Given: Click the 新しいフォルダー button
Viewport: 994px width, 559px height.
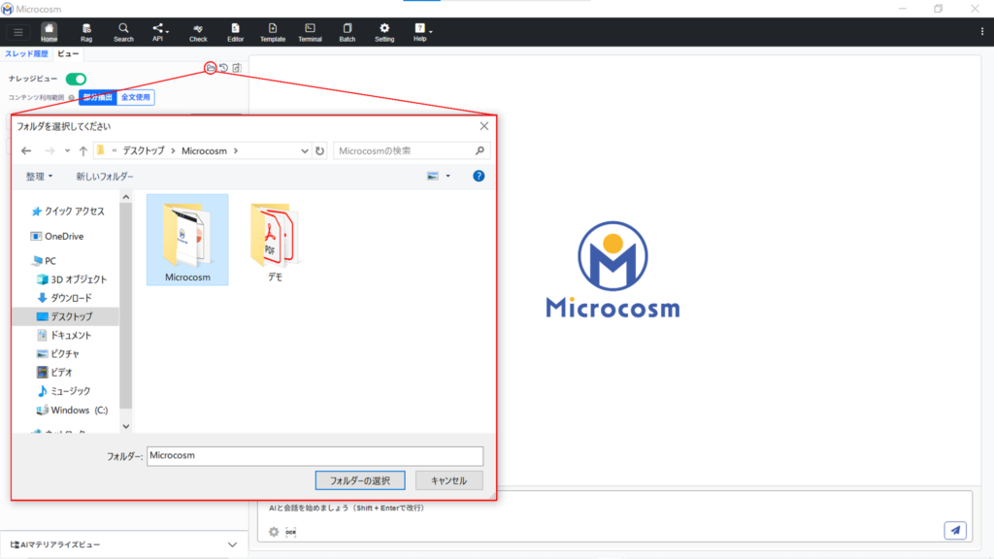Looking at the screenshot, I should click(105, 177).
